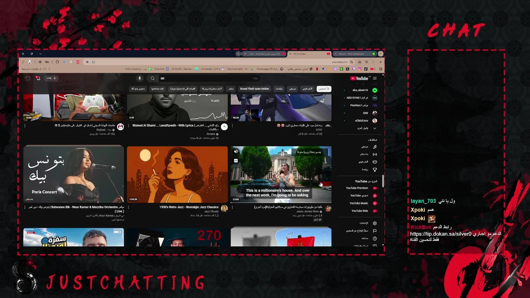Image resolution: width=530 pixels, height=298 pixels.
Task: Open the Police Academy bookmark
Action: 139,69
